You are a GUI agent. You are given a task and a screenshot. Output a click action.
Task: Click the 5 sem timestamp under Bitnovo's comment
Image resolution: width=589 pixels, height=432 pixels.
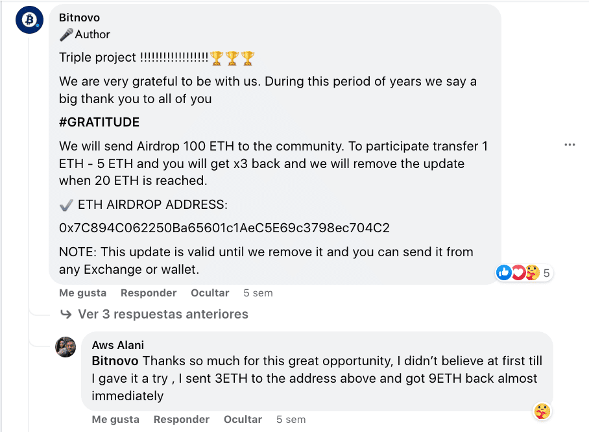point(258,293)
